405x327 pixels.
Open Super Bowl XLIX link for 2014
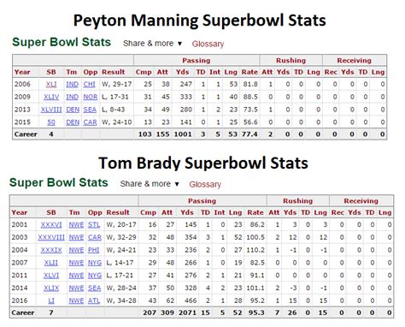point(51,288)
